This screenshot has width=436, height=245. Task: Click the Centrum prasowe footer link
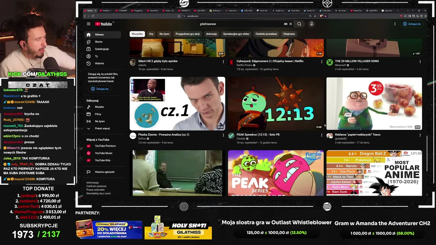96,186
